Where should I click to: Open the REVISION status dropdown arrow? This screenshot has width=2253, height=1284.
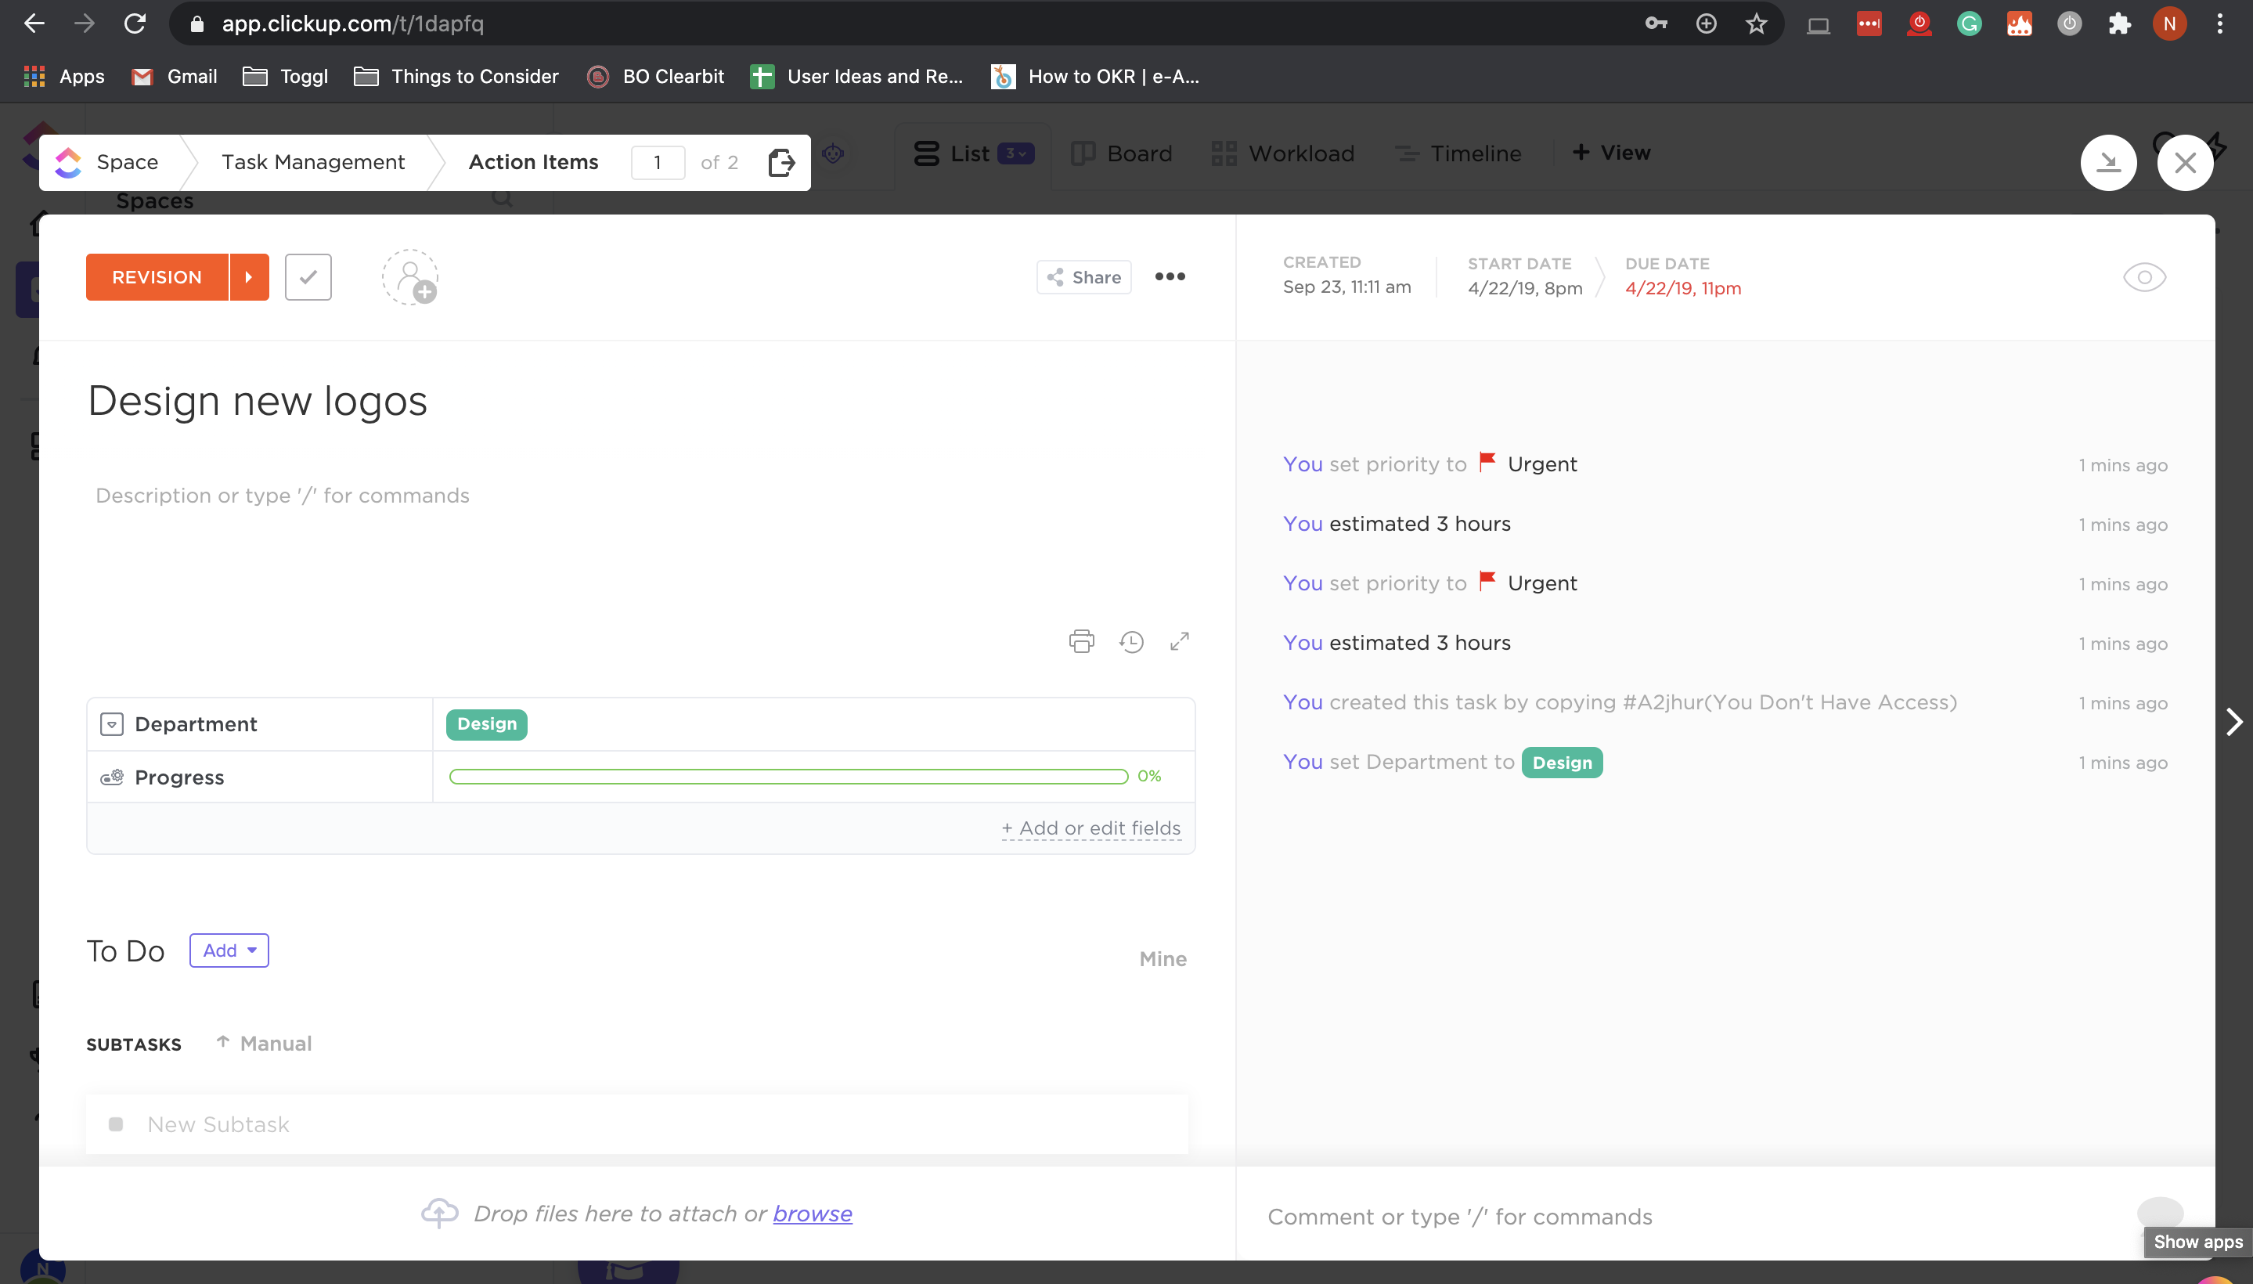coord(250,277)
